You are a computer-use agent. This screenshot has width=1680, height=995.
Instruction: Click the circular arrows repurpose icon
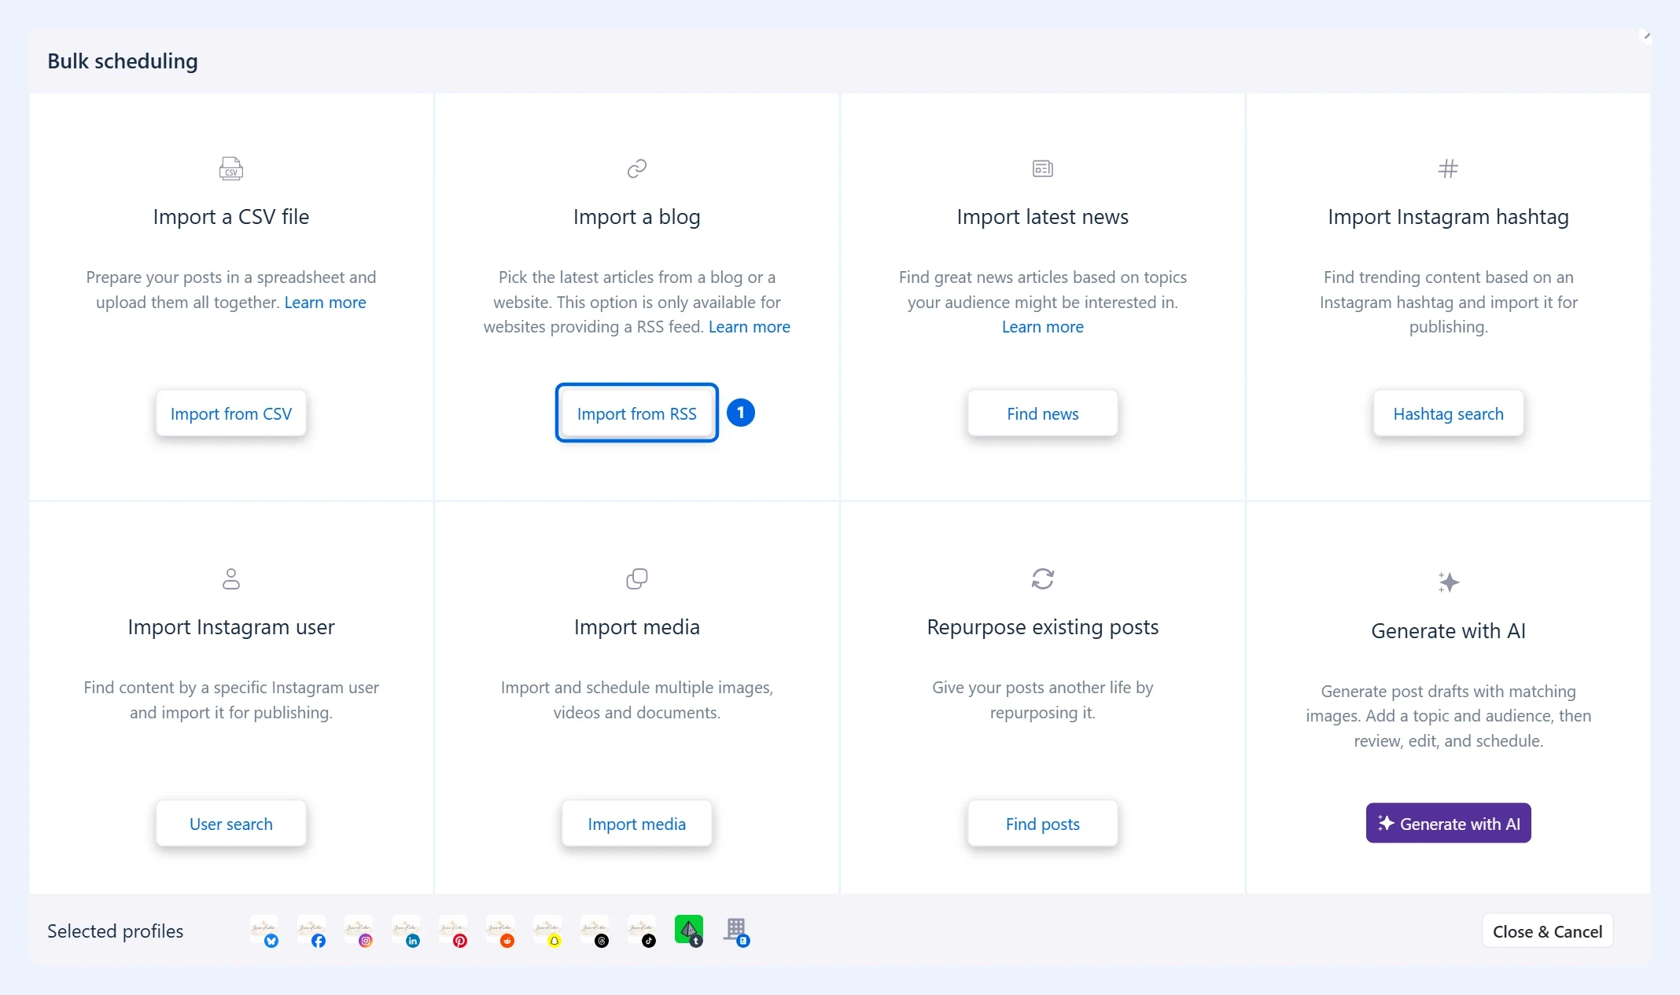[x=1043, y=578]
